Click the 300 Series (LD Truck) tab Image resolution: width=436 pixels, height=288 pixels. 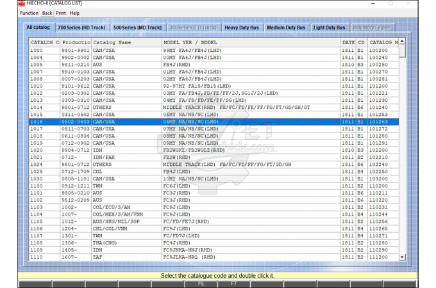click(193, 28)
